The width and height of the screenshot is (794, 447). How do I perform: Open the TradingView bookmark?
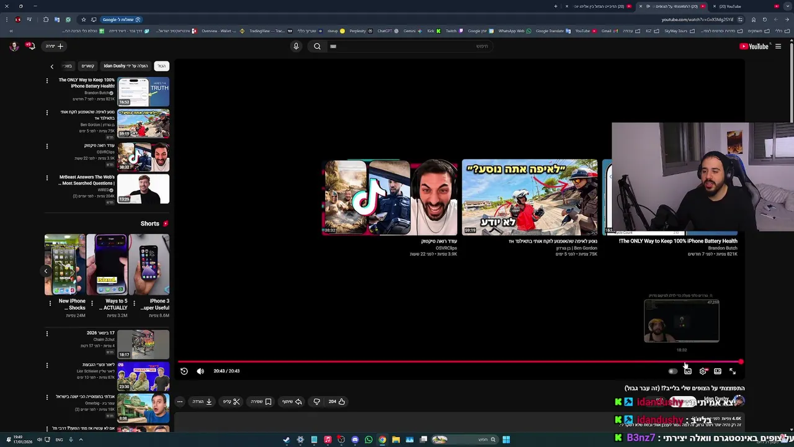click(x=270, y=30)
